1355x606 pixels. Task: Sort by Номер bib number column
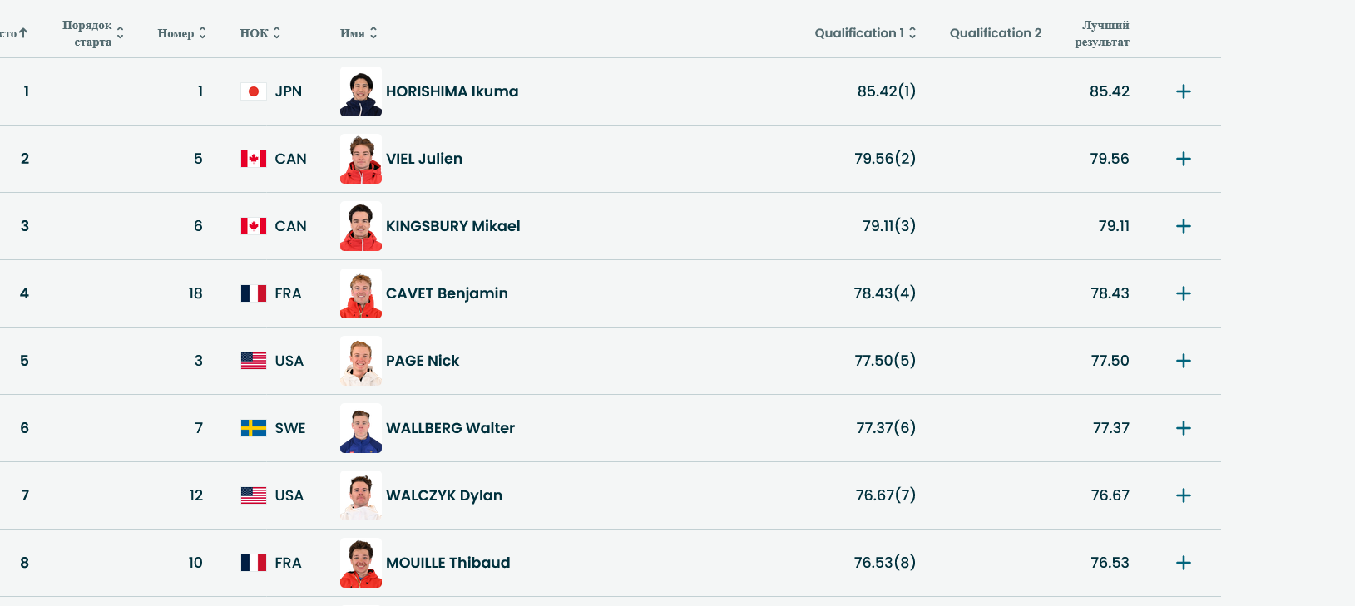(x=181, y=33)
